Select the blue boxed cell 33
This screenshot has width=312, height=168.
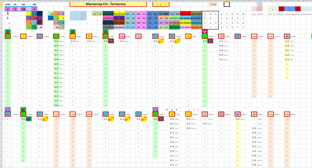click(8, 114)
